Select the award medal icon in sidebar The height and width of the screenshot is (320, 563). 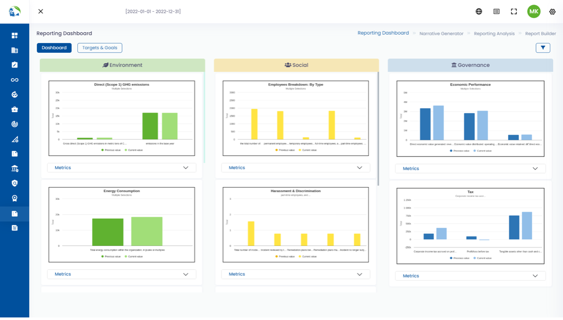(x=14, y=198)
